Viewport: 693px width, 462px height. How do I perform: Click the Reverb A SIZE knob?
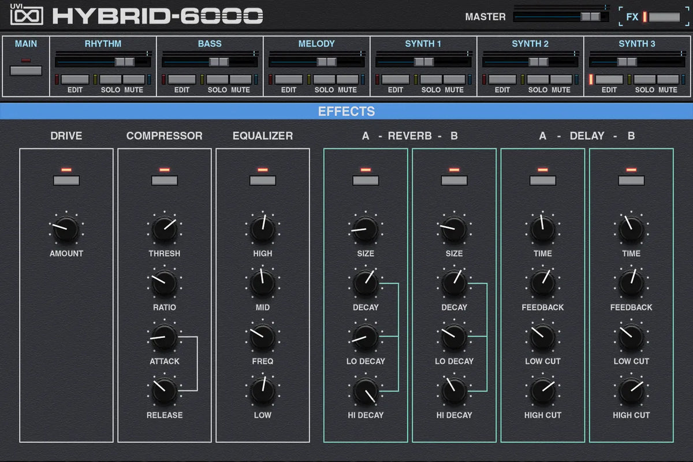click(365, 230)
